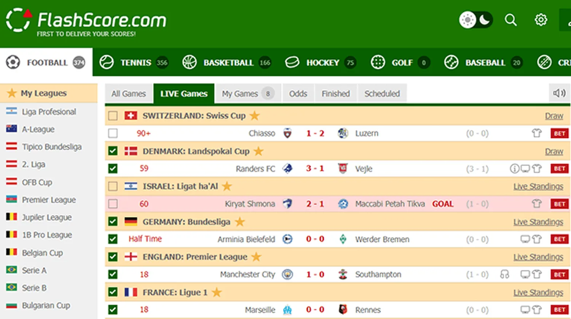The width and height of the screenshot is (571, 319).
Task: Unstar the Ligat ha'Al favorite star
Action: [227, 186]
